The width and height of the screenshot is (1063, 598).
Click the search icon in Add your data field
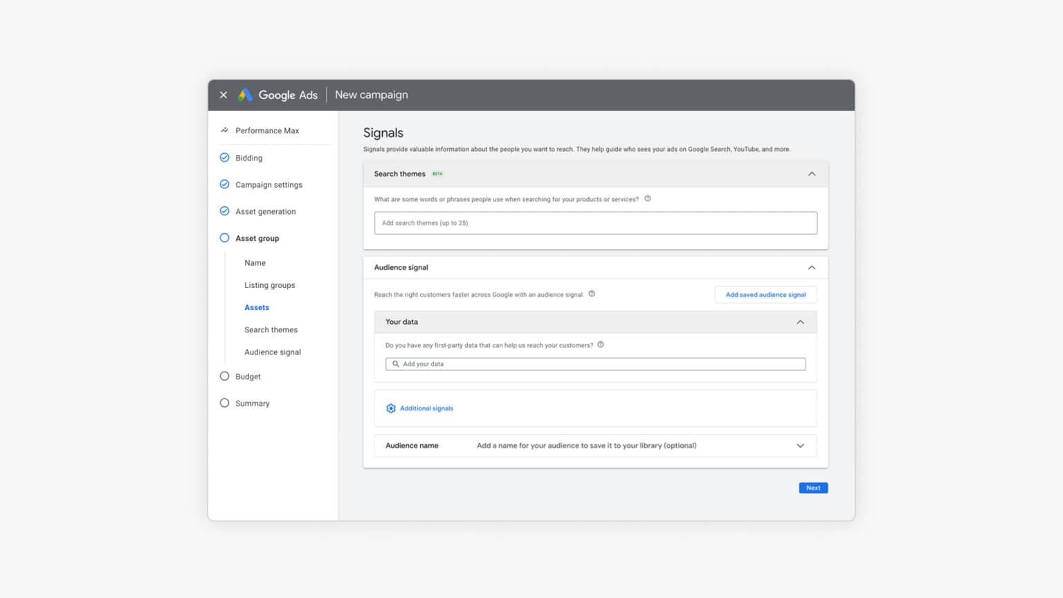tap(394, 363)
